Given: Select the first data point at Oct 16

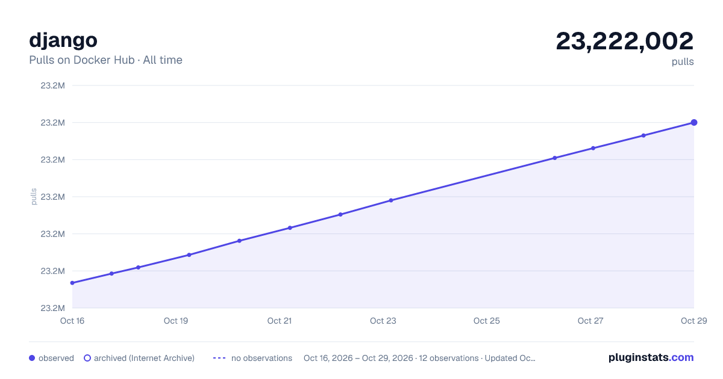Looking at the screenshot, I should [72, 283].
